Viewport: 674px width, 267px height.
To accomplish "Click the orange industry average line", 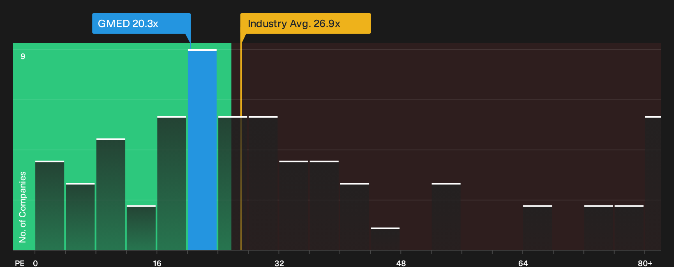I will coord(241,146).
